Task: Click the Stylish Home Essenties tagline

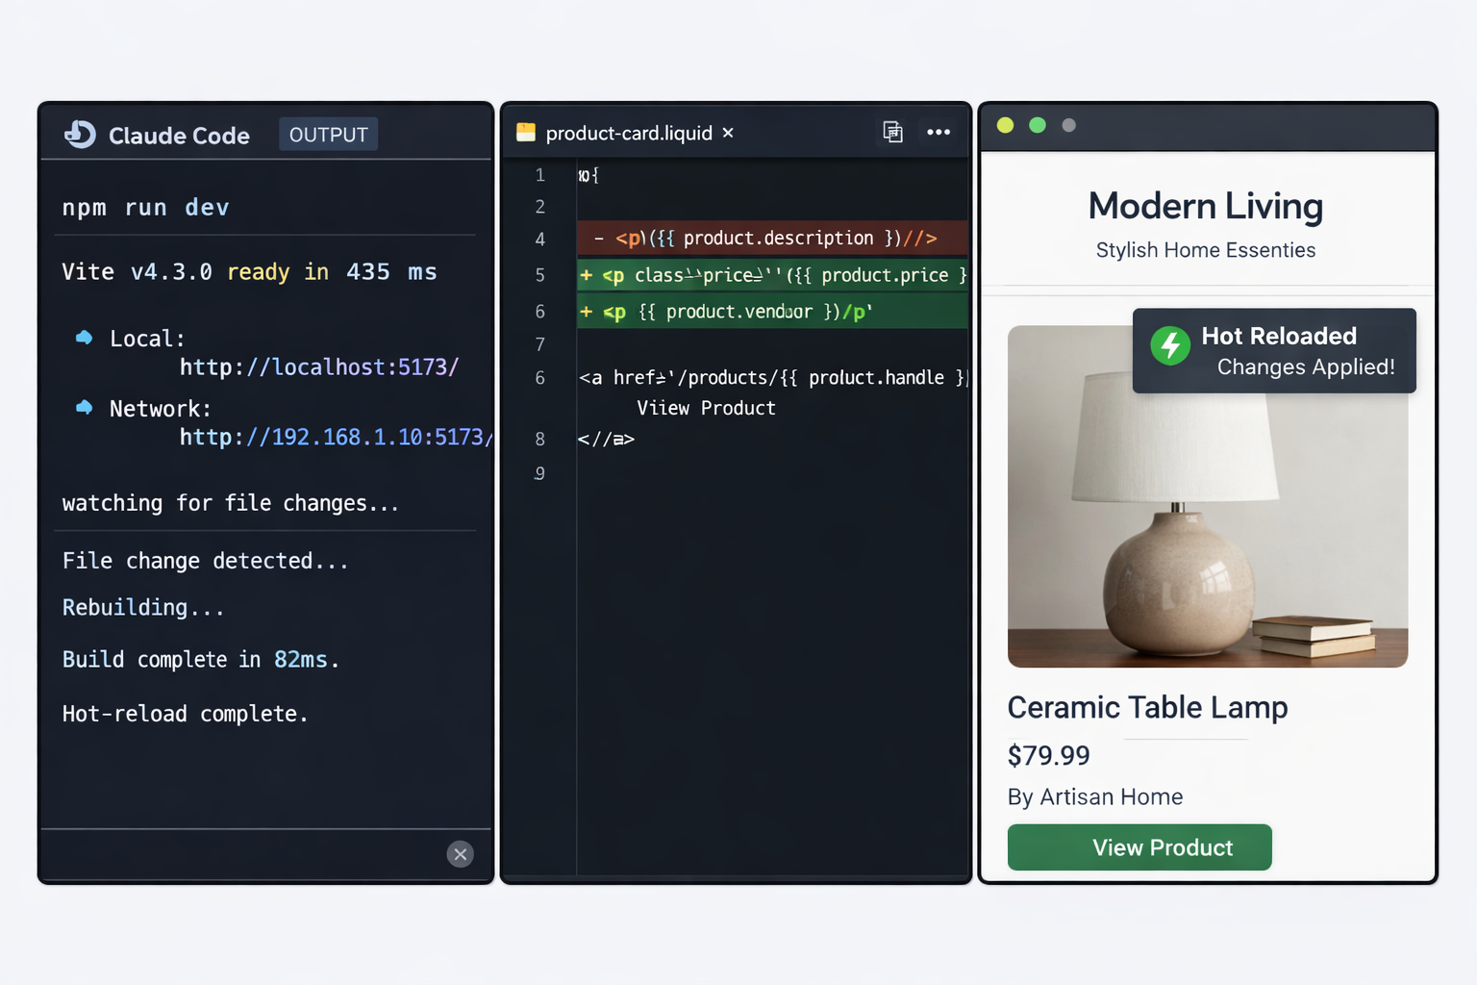Action: [1206, 250]
